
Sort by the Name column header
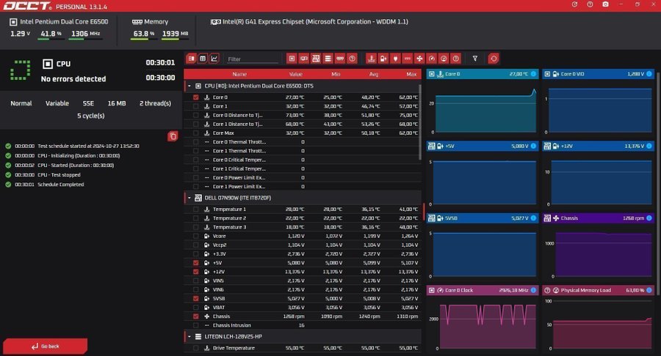pos(239,74)
